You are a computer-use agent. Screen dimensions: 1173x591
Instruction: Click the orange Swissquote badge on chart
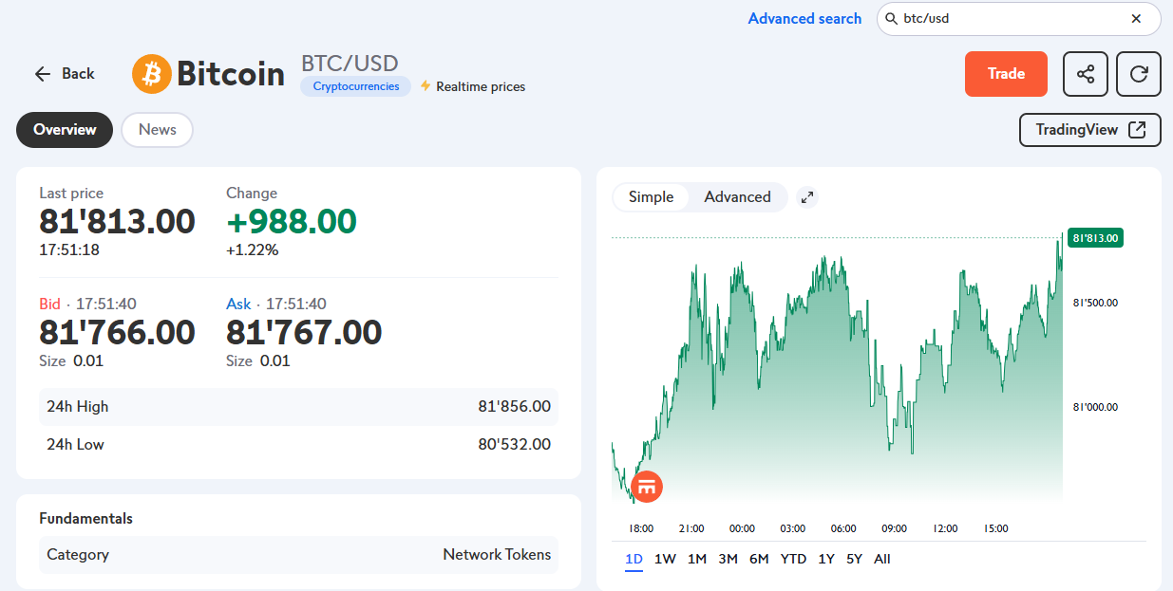pyautogui.click(x=647, y=487)
